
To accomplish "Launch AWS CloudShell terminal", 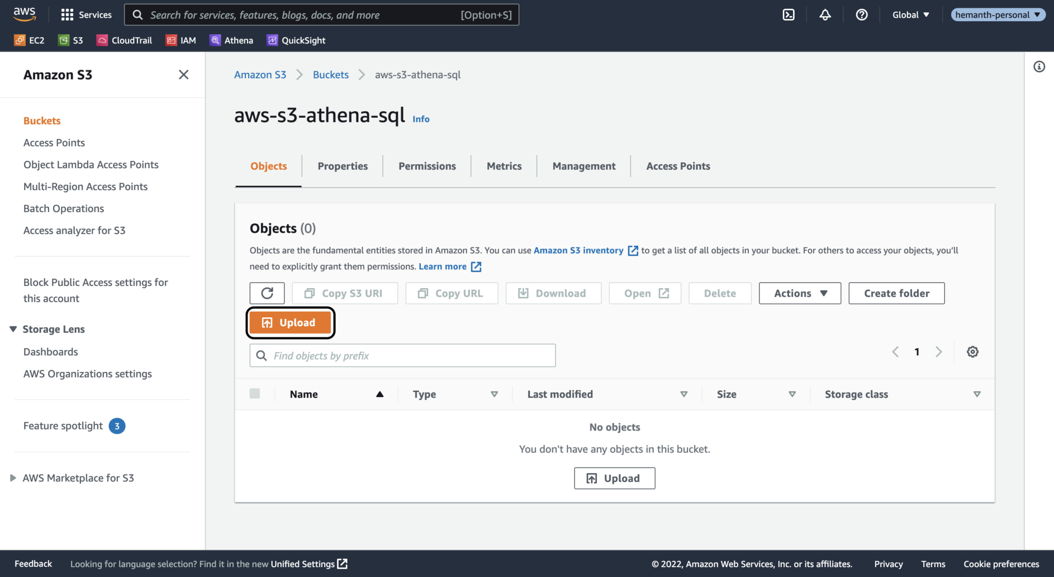I will coord(788,14).
